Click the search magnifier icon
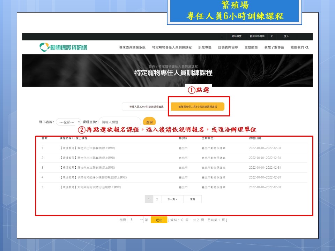 (x=307, y=47)
